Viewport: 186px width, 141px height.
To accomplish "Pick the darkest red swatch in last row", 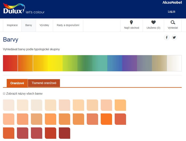I will point(64,133).
